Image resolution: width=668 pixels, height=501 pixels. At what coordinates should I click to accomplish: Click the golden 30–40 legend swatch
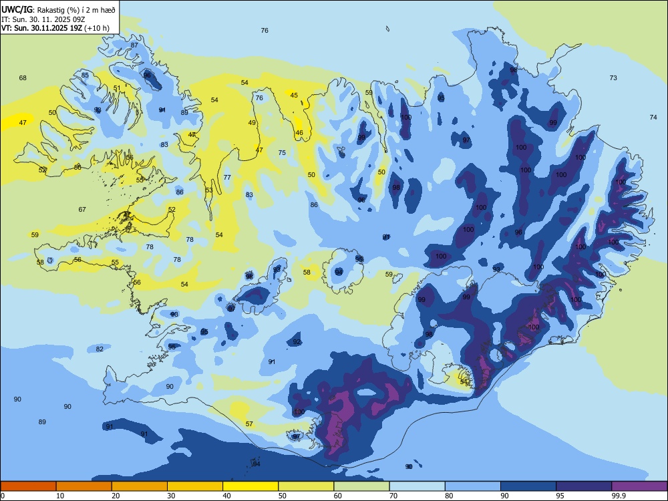tap(195, 486)
